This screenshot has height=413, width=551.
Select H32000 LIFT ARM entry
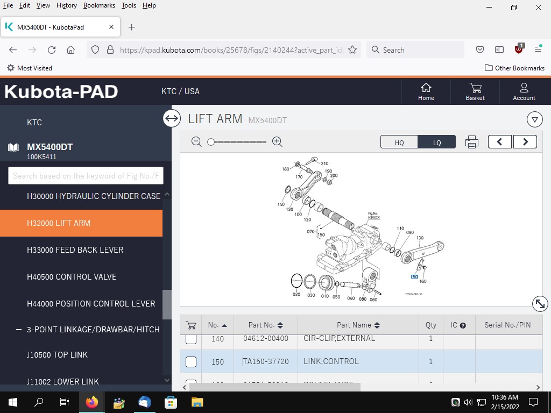tap(81, 223)
